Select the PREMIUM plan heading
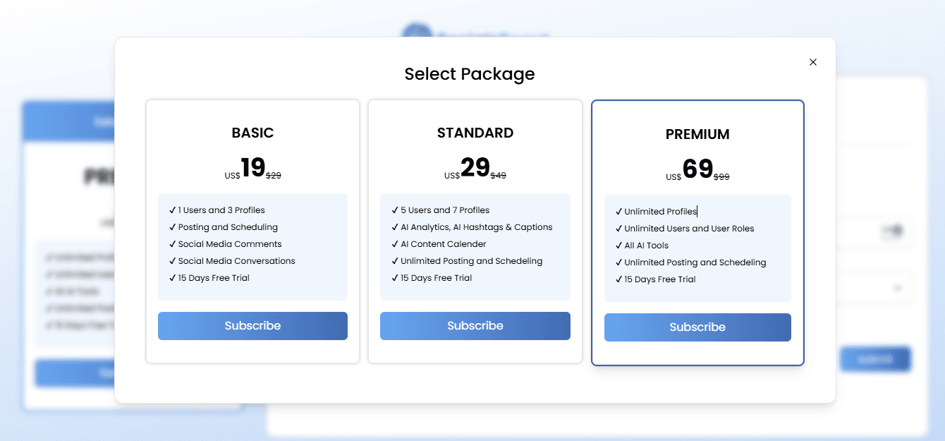This screenshot has width=945, height=441. (697, 134)
